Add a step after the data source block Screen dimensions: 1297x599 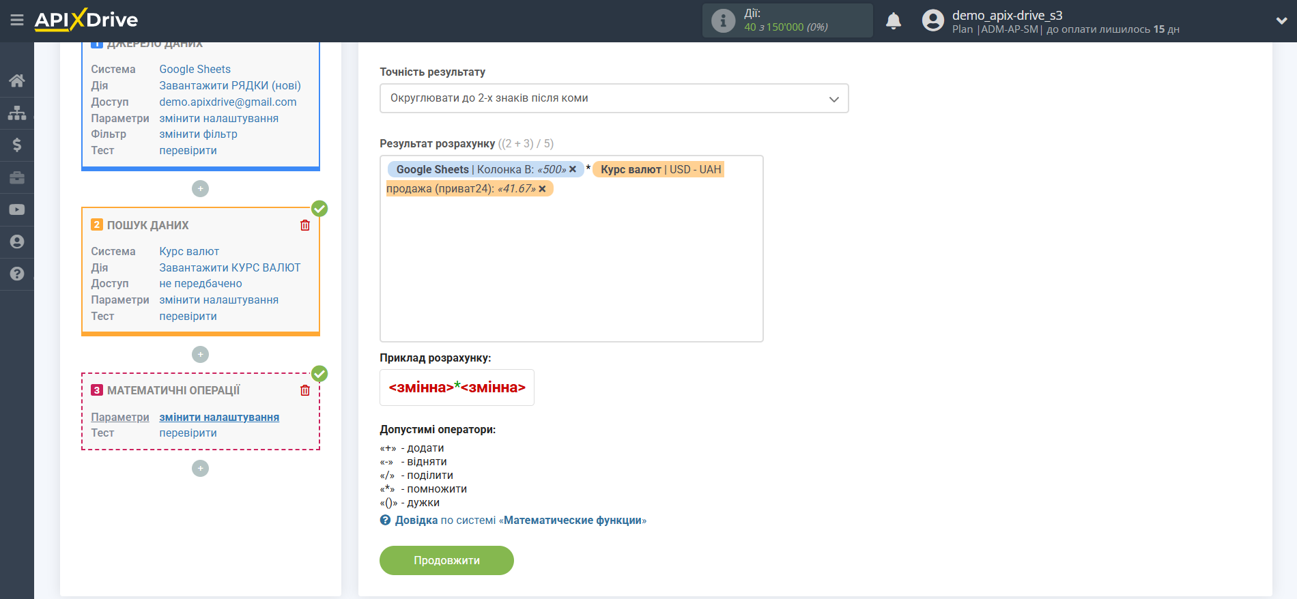(x=200, y=189)
